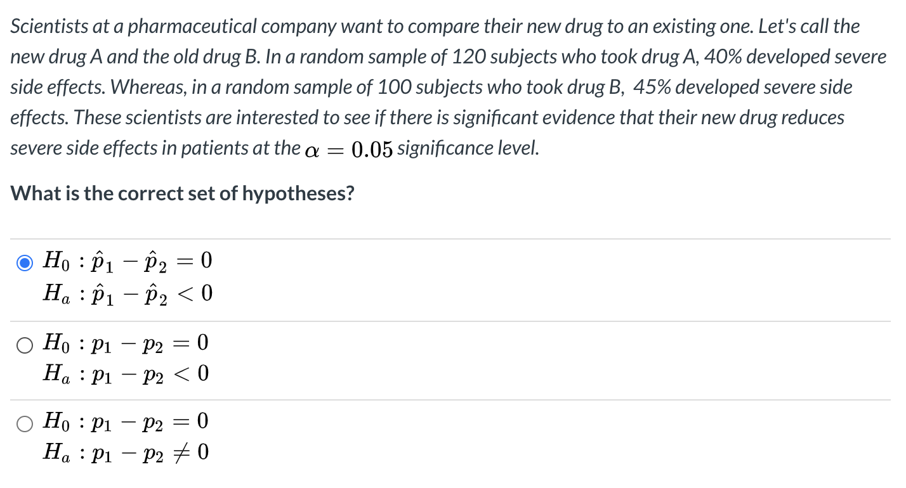906x488 pixels.
Task: Click the H0 line of the second option
Action: [125, 344]
